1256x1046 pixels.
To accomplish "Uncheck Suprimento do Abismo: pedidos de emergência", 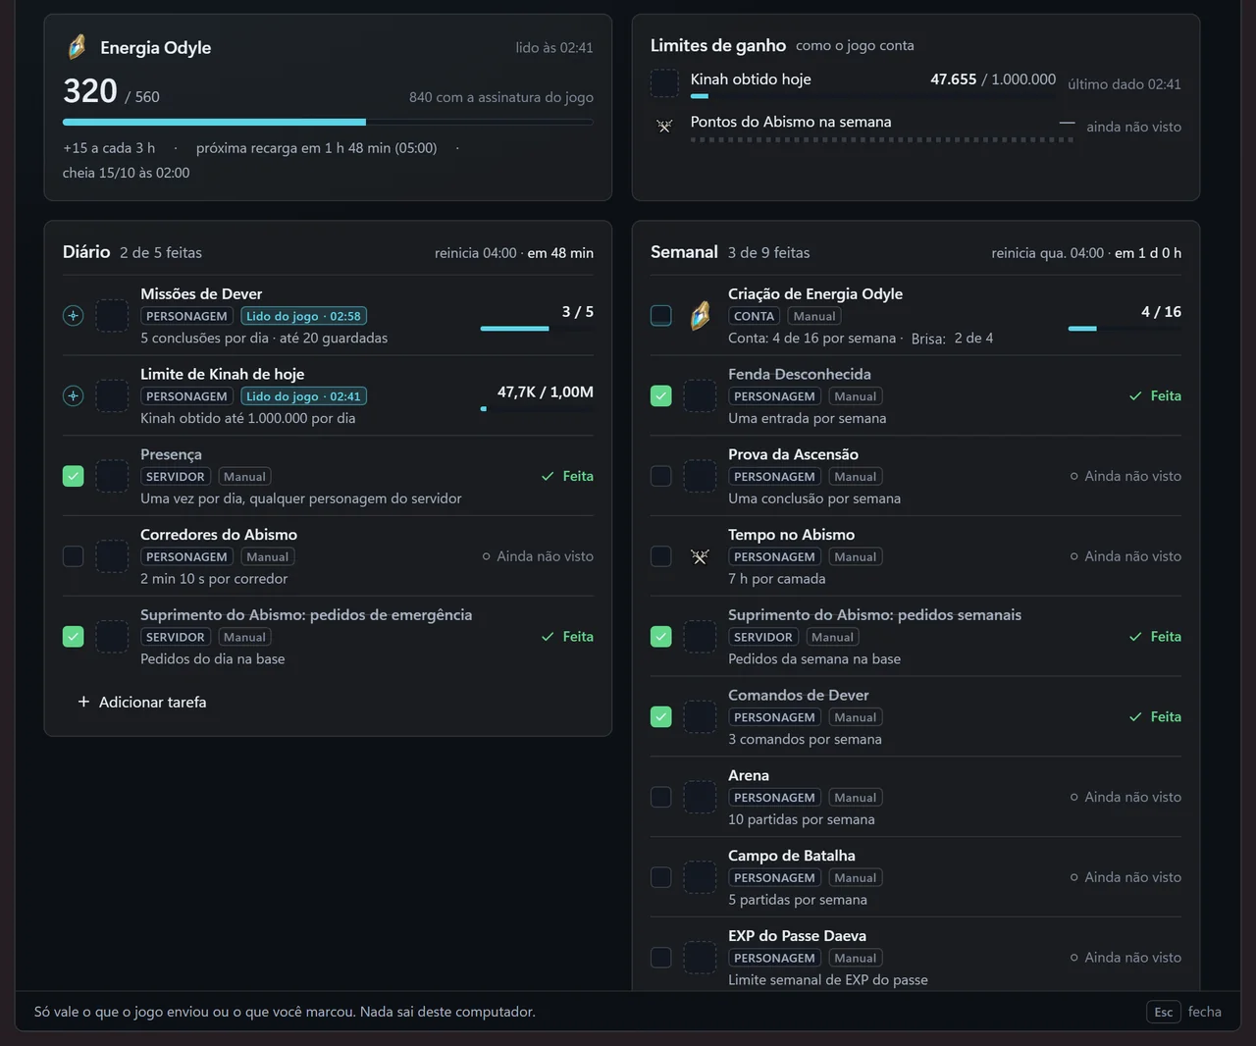I will click(73, 637).
